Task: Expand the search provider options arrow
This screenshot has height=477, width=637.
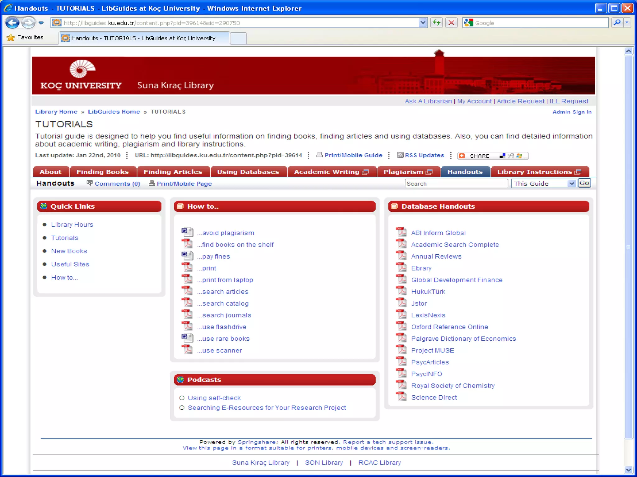Action: [x=627, y=23]
